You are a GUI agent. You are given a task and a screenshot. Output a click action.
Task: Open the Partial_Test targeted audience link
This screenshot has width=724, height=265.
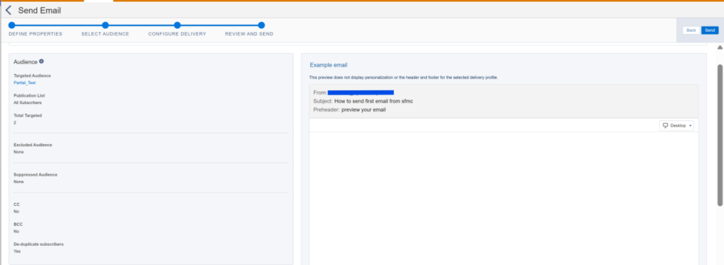[25, 83]
